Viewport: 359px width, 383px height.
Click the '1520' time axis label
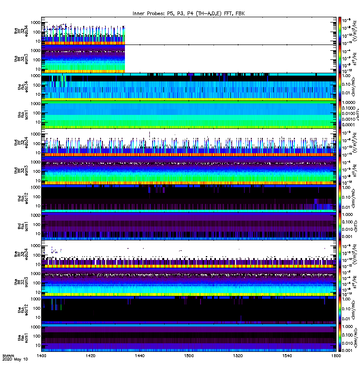[238, 356]
